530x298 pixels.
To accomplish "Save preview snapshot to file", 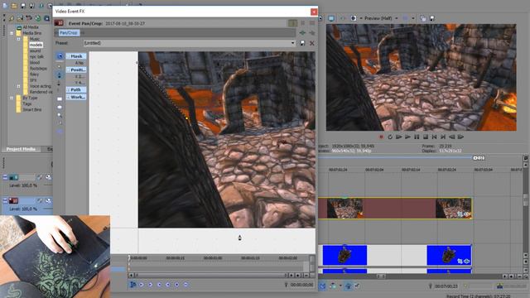I will [431, 18].
